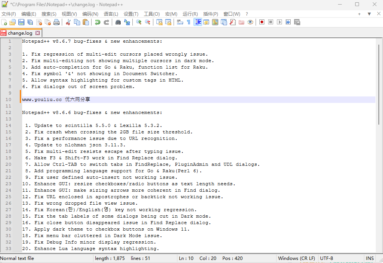
Task: Click the Open file folder icon
Action: 13,22
